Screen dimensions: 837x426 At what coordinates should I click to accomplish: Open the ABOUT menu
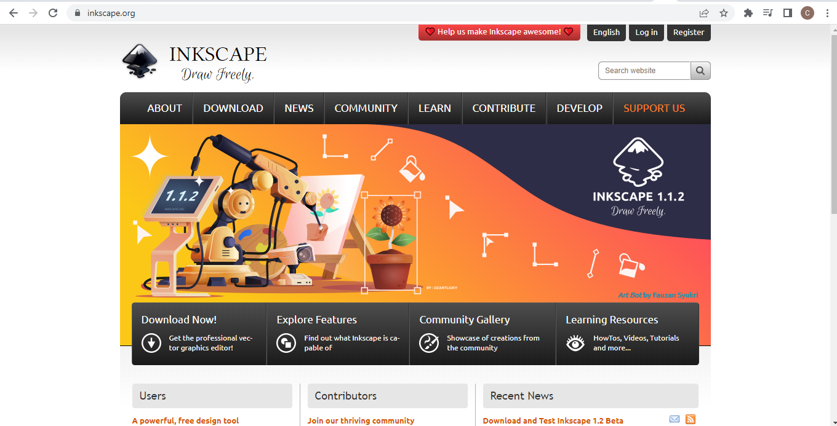coord(164,108)
